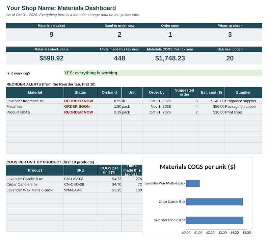This screenshot has width=268, height=242.
Task: Click the 'Materials tracked' header cell
Action: pos(51,26)
